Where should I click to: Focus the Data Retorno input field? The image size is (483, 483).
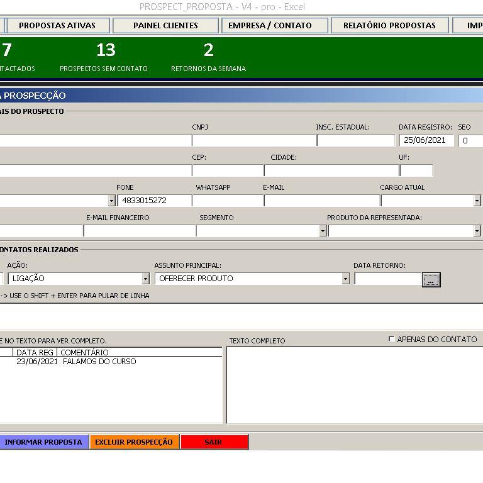coord(387,279)
